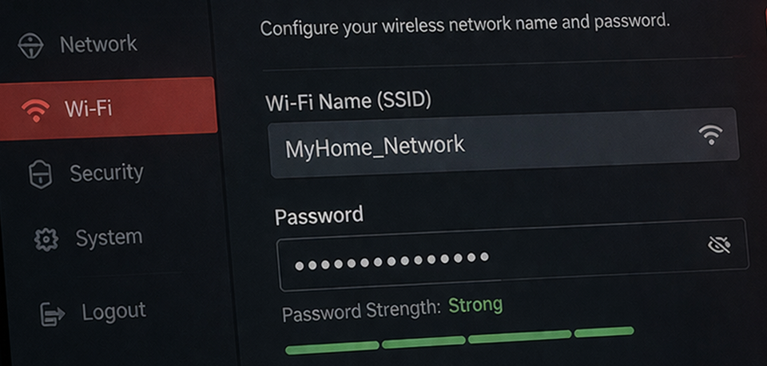Open the Network menu item label

(x=98, y=44)
